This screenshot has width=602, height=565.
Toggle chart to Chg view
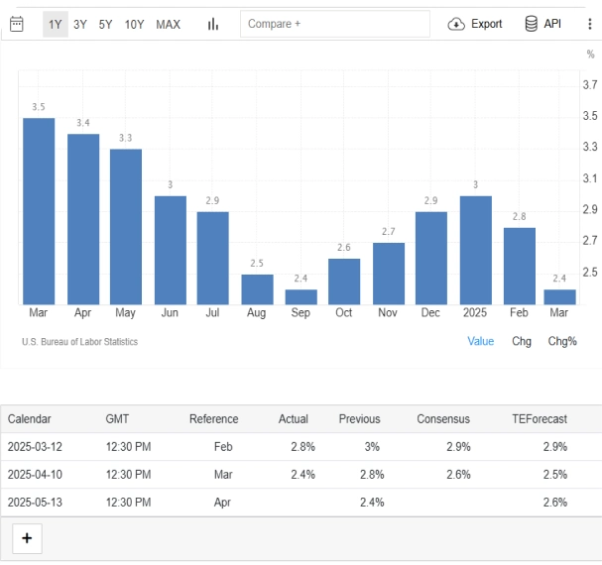(x=522, y=341)
